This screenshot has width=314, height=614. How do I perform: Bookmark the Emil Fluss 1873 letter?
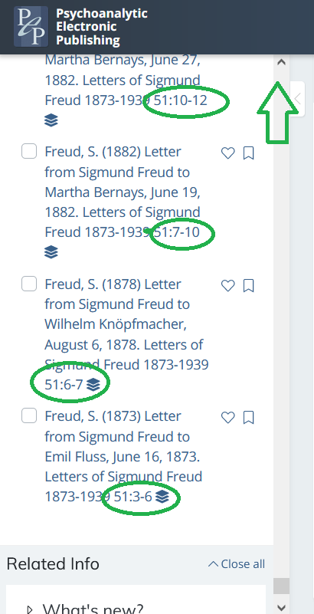click(x=249, y=418)
